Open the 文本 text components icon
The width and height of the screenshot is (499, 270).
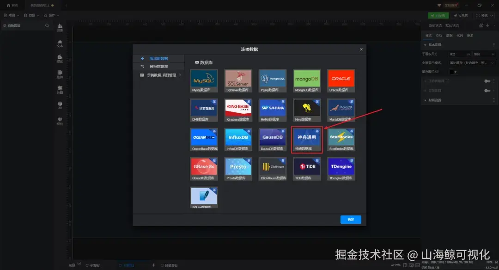click(60, 43)
